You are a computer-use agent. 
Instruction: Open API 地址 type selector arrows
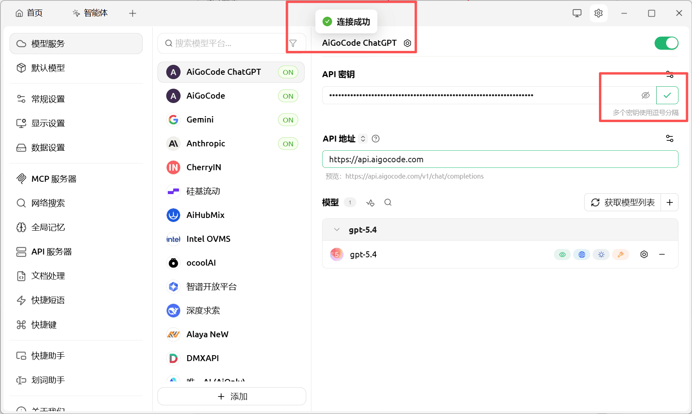point(363,139)
